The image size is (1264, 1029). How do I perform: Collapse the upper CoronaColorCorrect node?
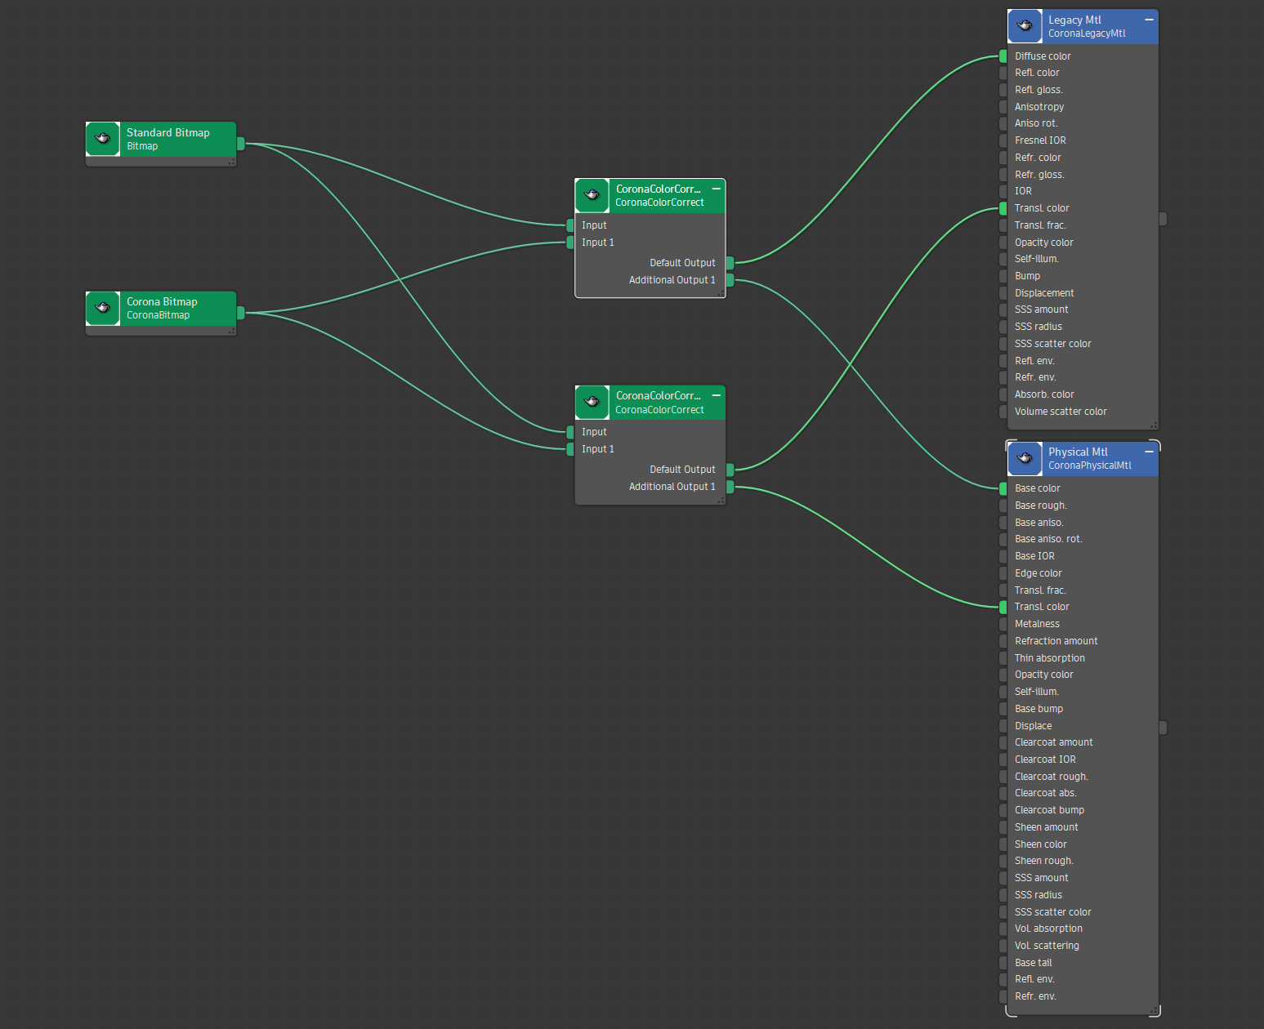pos(717,189)
